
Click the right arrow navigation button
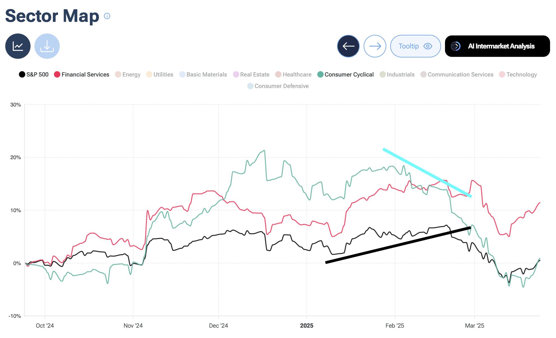(375, 46)
